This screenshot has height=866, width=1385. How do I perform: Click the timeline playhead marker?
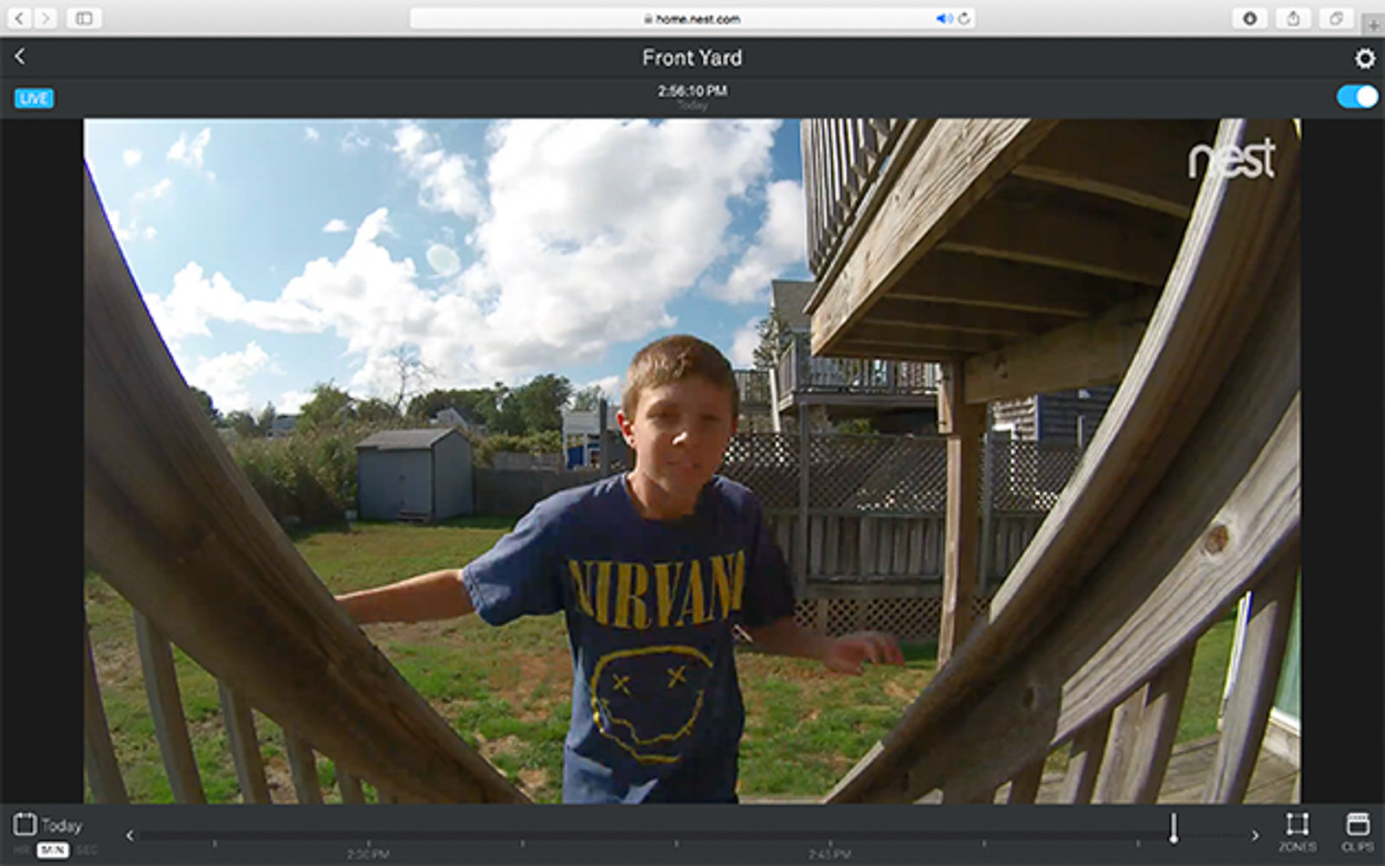1173,828
